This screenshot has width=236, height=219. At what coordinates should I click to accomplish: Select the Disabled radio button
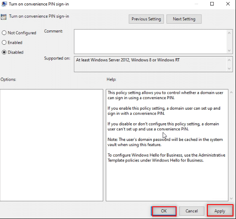tap(4, 52)
